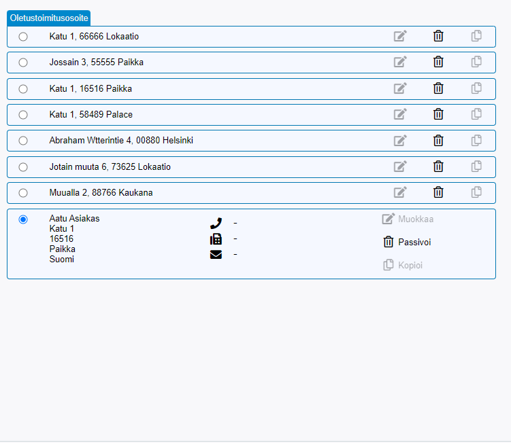This screenshot has height=443, width=511.
Task: Select the Aatu Asiakas radio button
Action: 23,219
